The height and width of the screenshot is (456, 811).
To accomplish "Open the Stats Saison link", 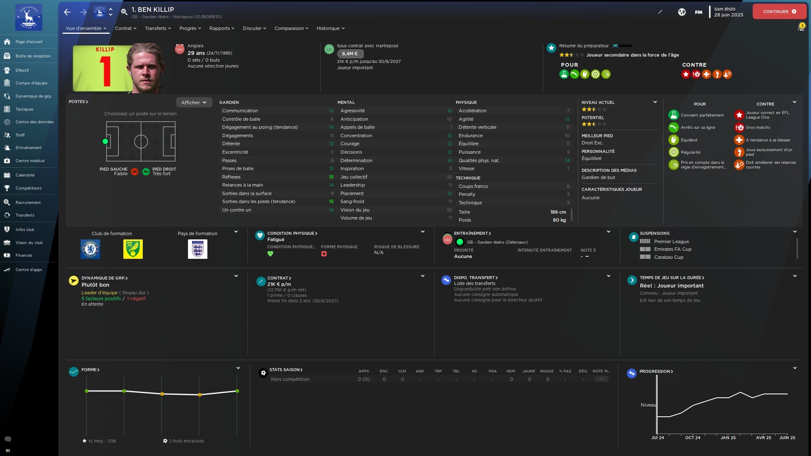I will tap(286, 370).
